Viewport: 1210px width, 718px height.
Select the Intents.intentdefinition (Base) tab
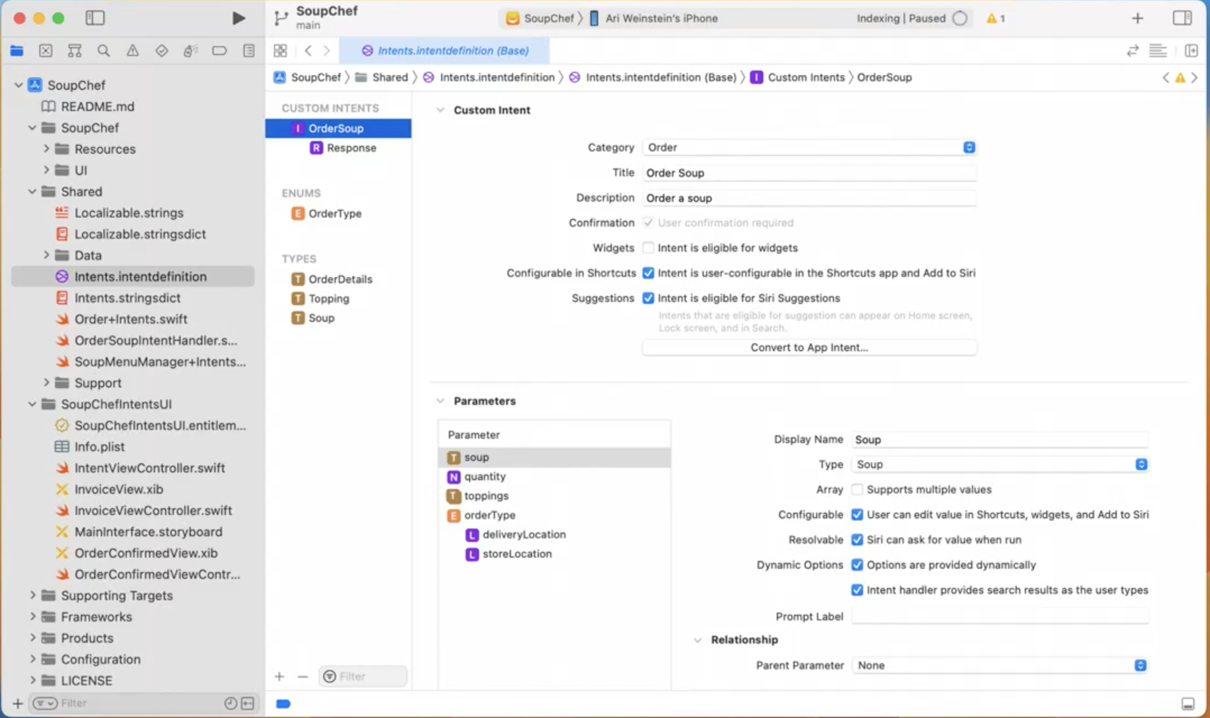click(445, 50)
